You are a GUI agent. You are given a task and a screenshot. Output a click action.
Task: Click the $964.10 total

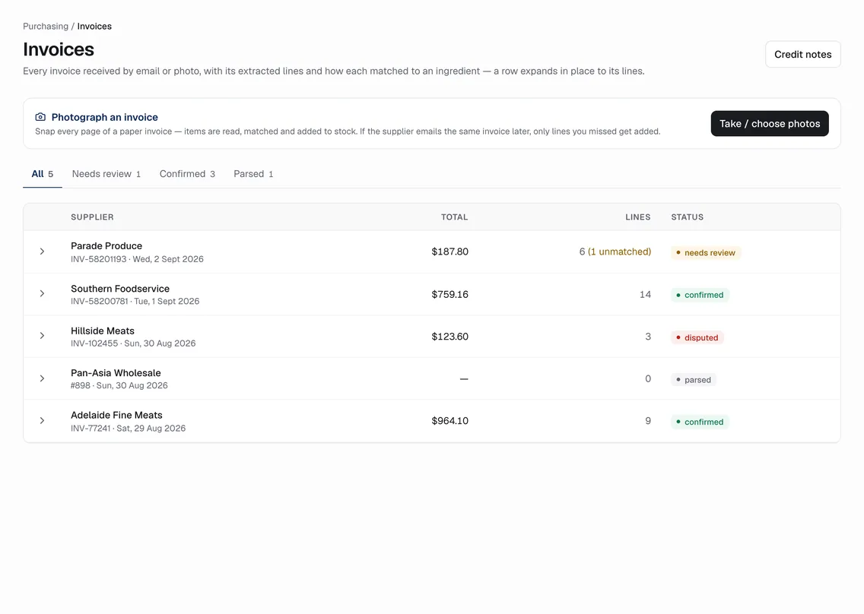(x=449, y=421)
